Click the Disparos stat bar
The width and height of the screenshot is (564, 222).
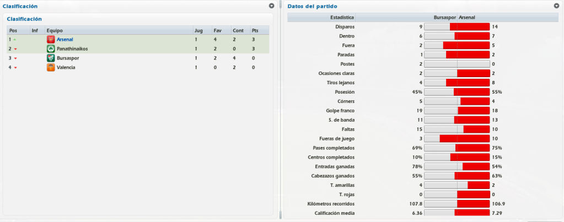457,26
